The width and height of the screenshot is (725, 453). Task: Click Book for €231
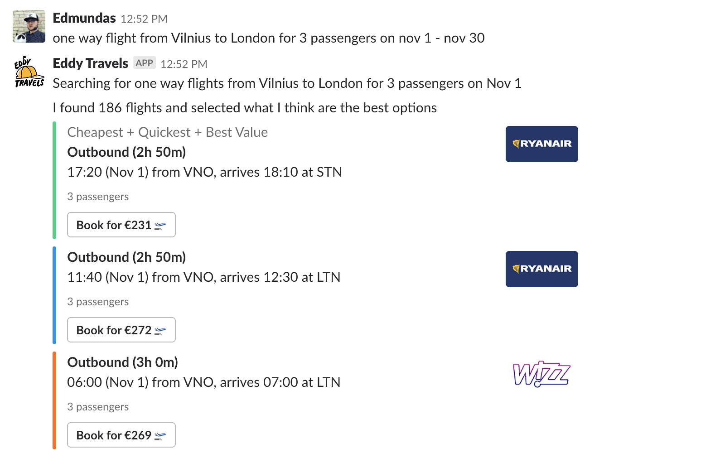click(x=121, y=225)
